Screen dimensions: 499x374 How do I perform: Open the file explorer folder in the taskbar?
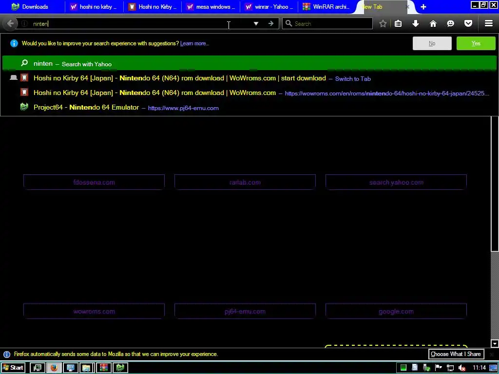(87, 368)
